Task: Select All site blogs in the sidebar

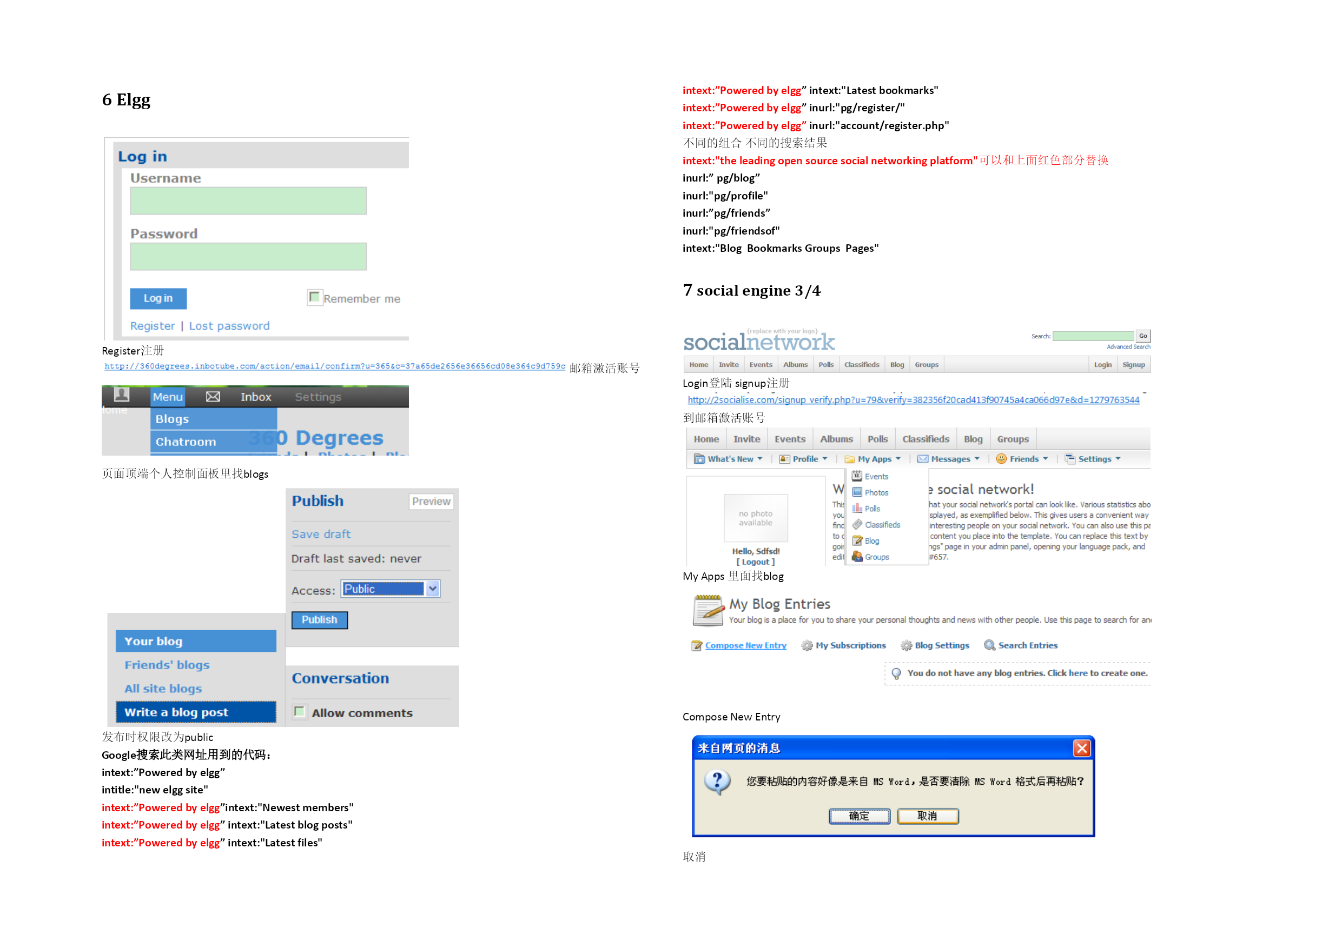Action: (163, 689)
